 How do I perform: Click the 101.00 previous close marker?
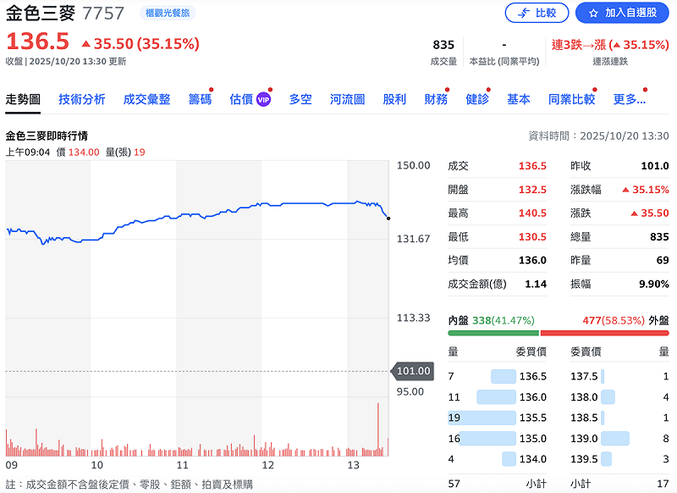411,371
